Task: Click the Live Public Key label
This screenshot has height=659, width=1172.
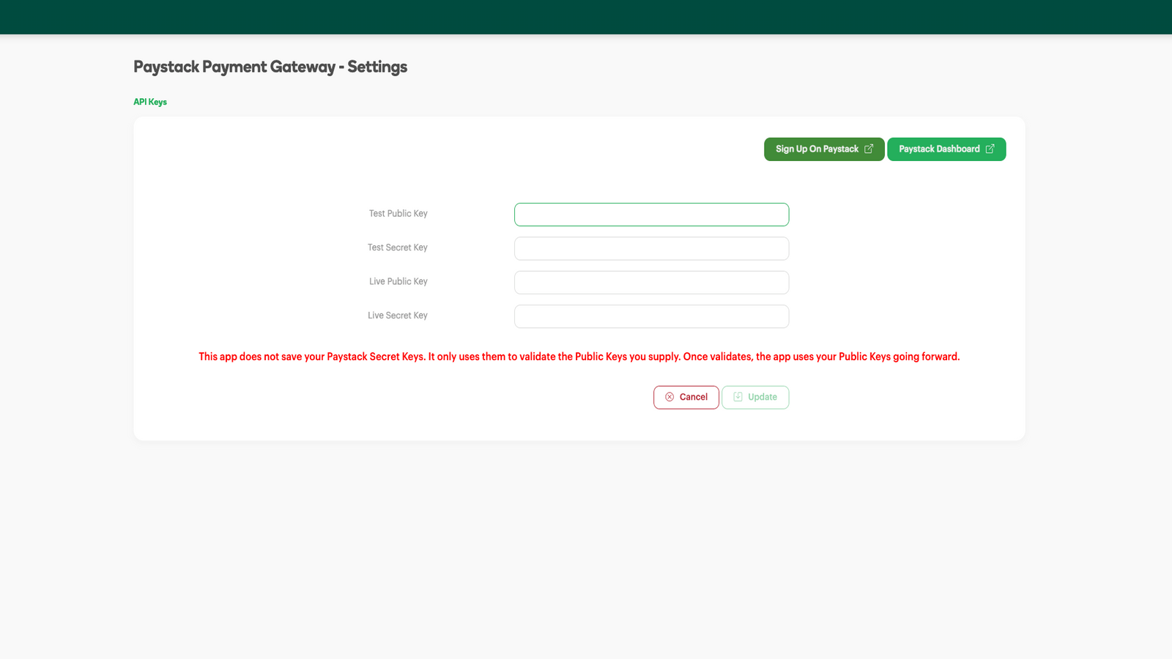Action: 398,281
